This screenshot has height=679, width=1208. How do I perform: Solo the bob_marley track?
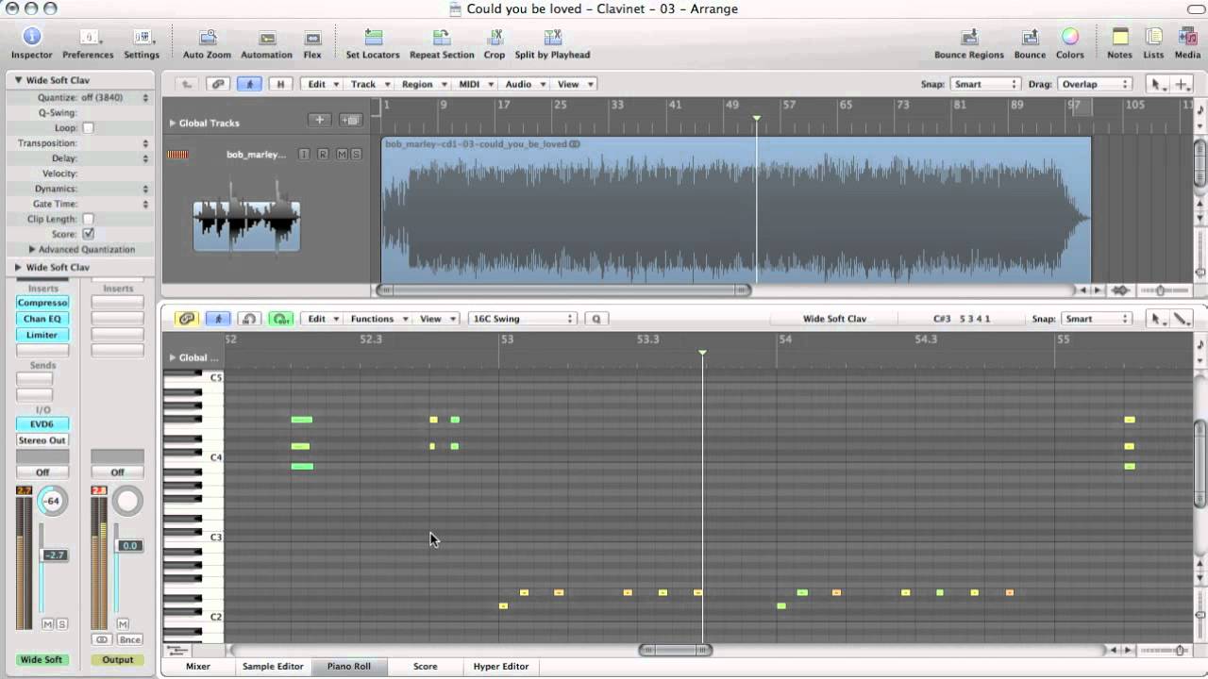pos(356,154)
